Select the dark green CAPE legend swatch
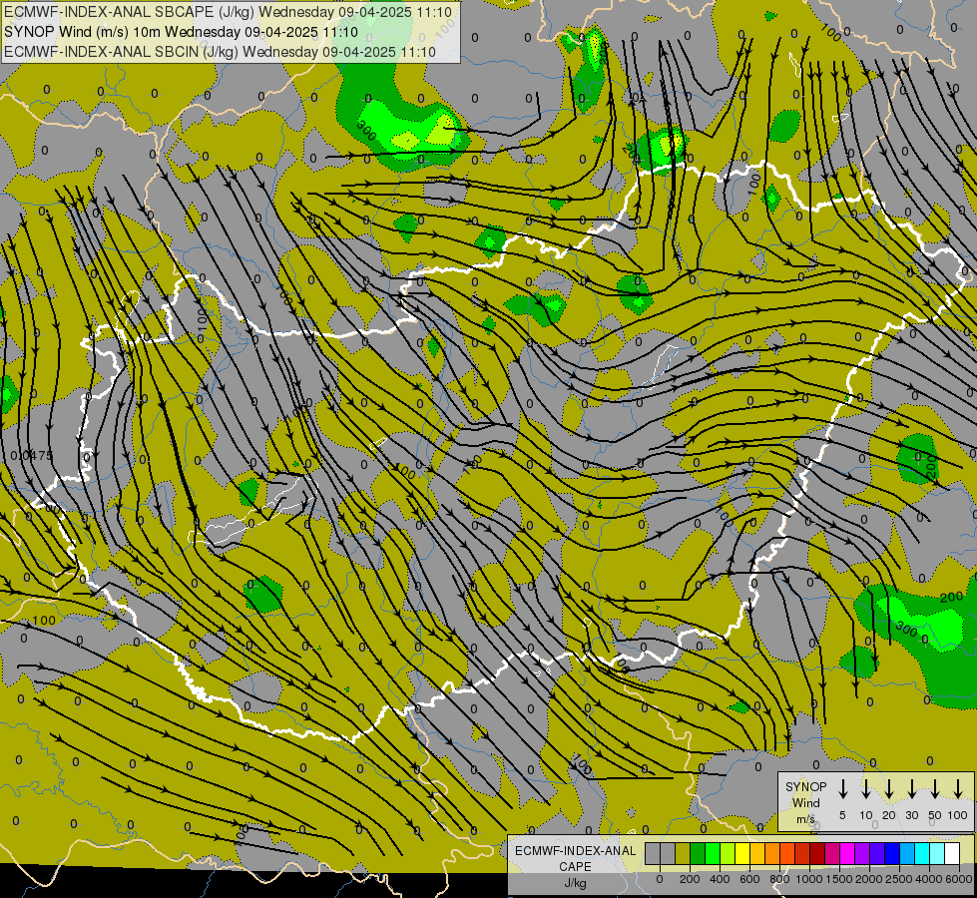977x898 pixels. pyautogui.click(x=698, y=853)
